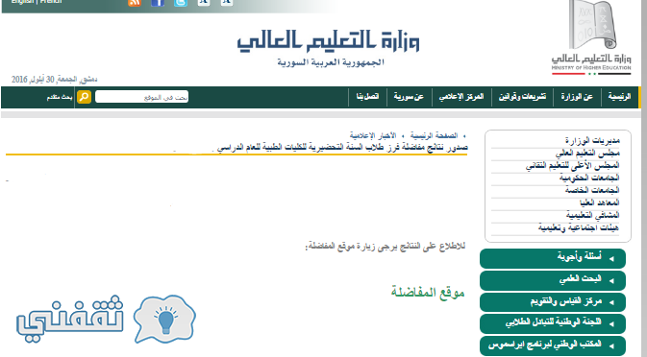Open the Twitter page icon
Viewport: 647px width, 357px height.
click(x=181, y=3)
